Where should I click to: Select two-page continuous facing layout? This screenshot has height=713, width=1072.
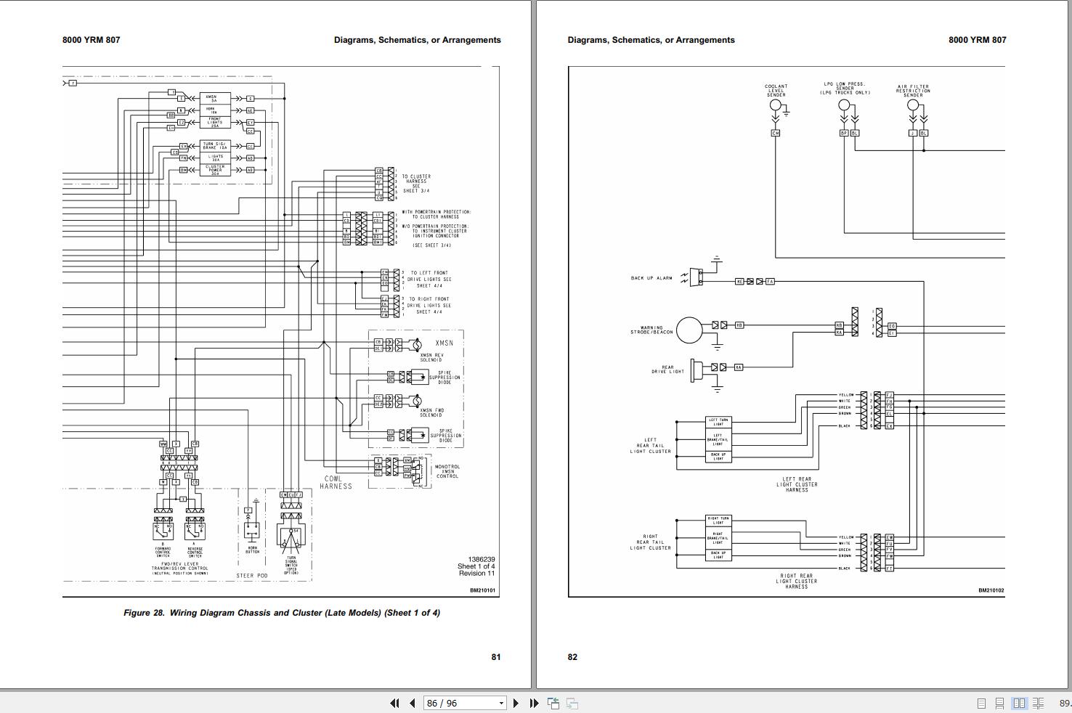click(1038, 703)
